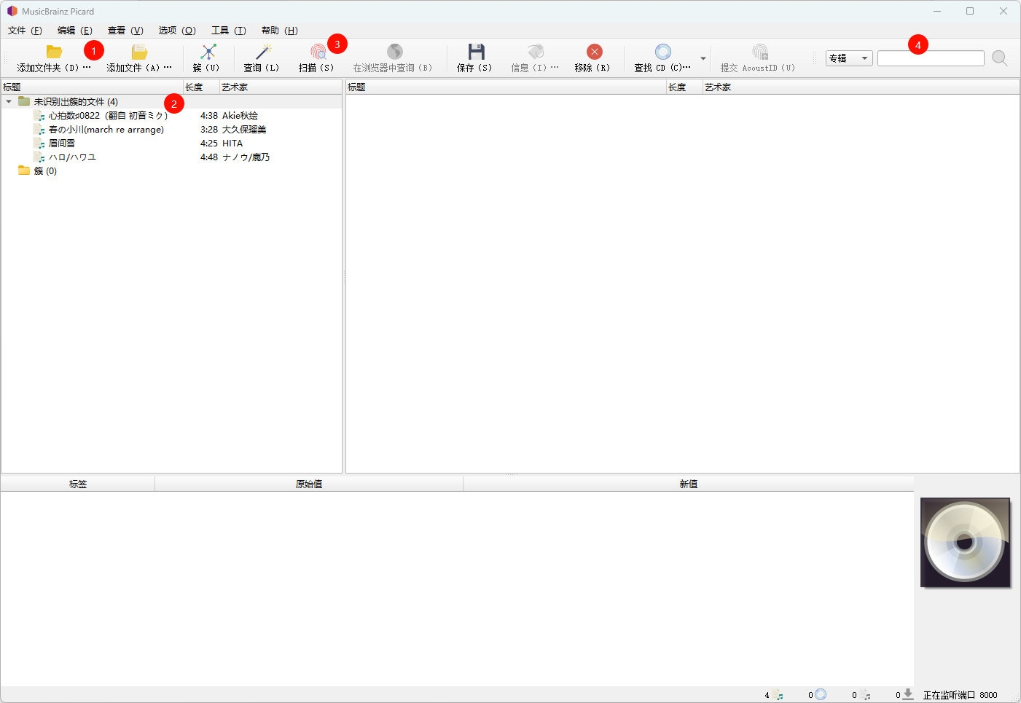Image resolution: width=1021 pixels, height=703 pixels.
Task: Click the Lookup (查询) magic wand icon
Action: (262, 52)
